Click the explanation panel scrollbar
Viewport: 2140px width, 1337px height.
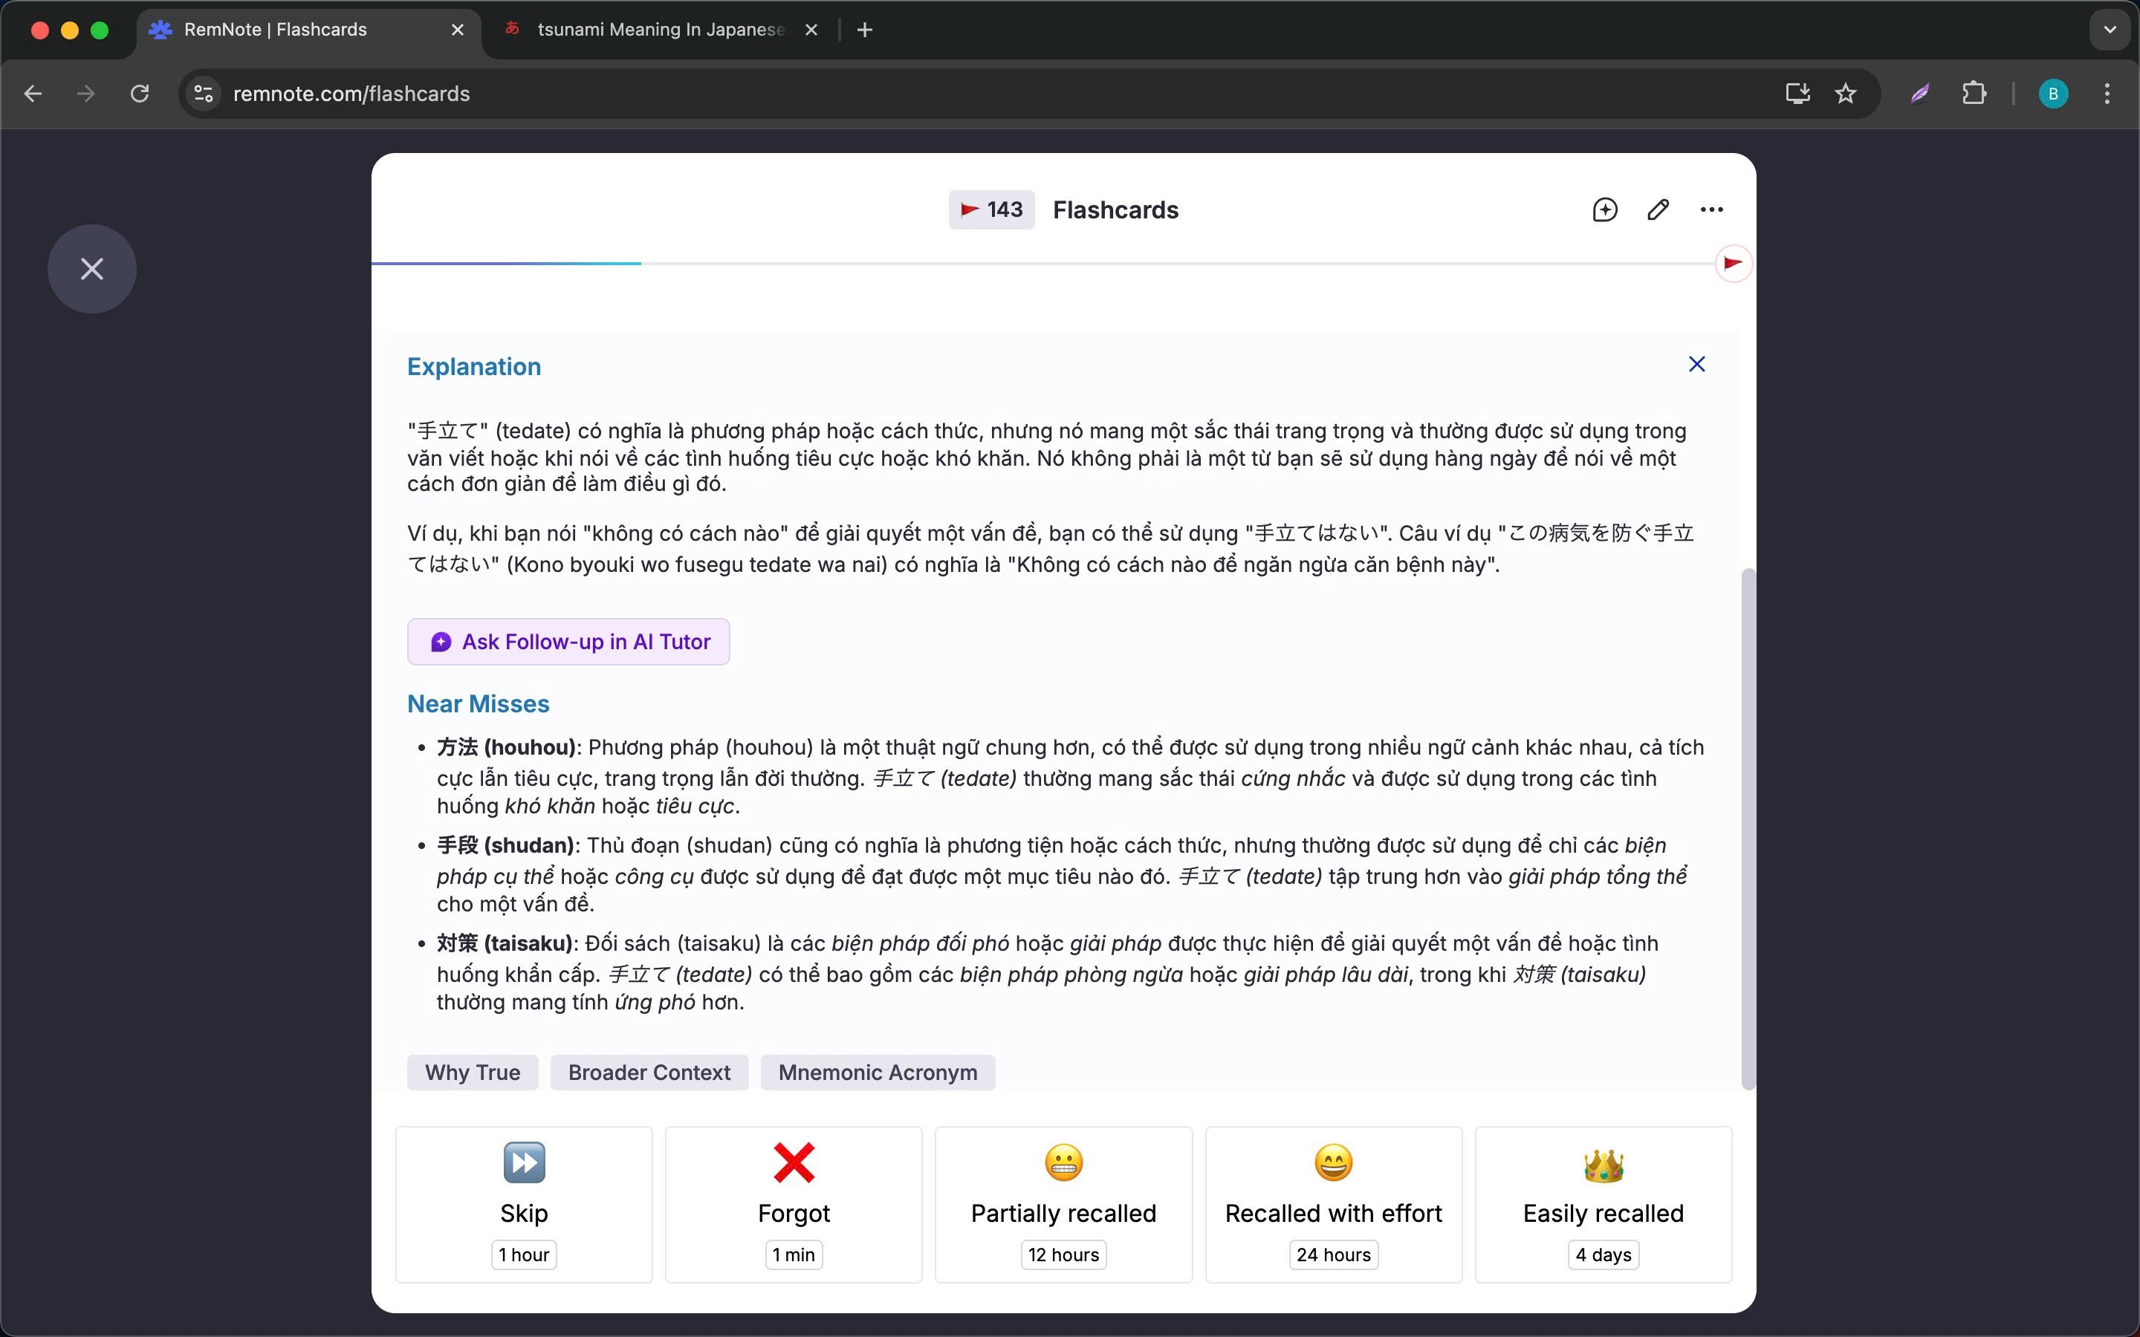tap(1748, 828)
